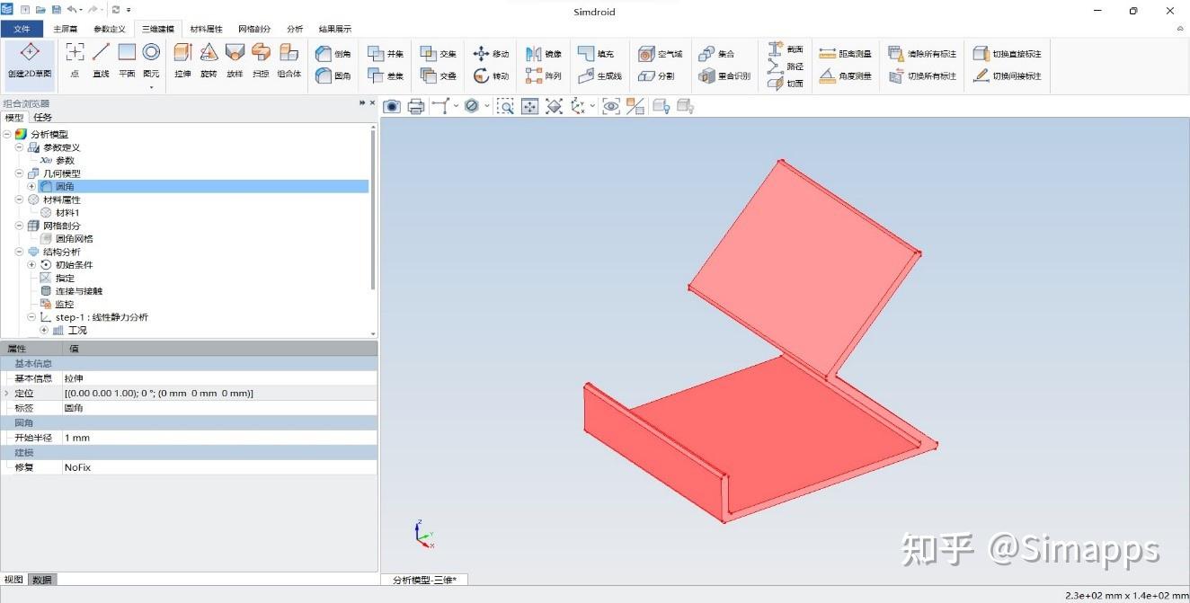Click the camera snapshot icon above the viewport
1190x603 pixels.
392,106
